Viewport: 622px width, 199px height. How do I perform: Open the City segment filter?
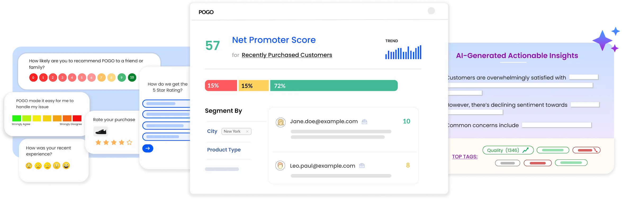tap(212, 131)
